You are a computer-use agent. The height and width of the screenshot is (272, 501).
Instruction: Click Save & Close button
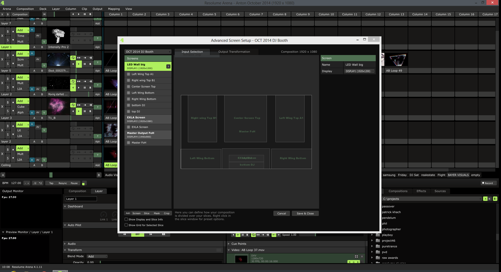305,213
